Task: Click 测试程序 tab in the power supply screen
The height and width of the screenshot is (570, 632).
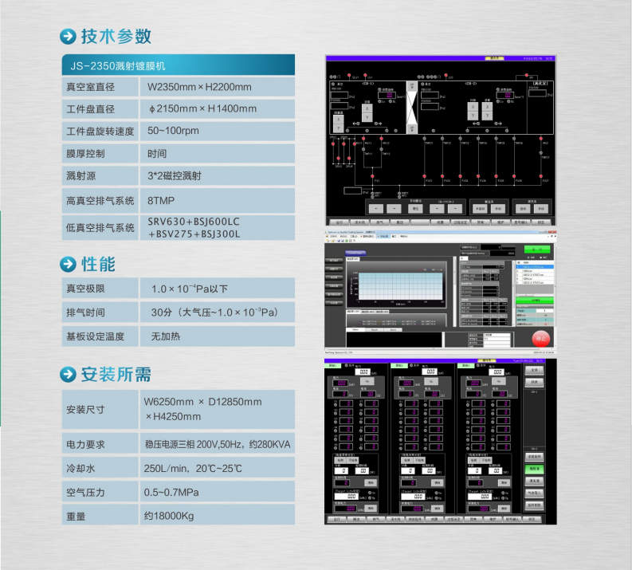Action: (x=415, y=519)
